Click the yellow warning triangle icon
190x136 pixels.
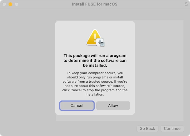(93, 38)
